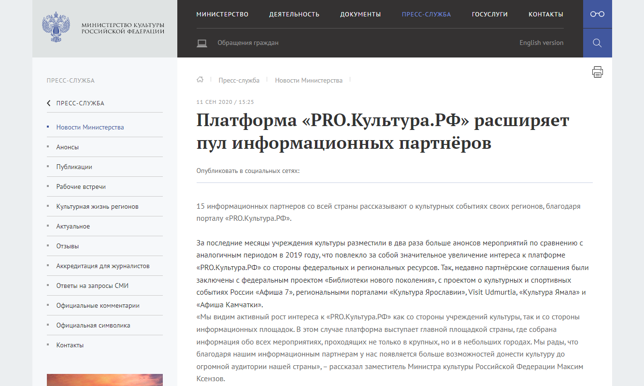The width and height of the screenshot is (644, 386).
Task: Click Новости Министерства breadcrumb link
Action: (x=309, y=80)
